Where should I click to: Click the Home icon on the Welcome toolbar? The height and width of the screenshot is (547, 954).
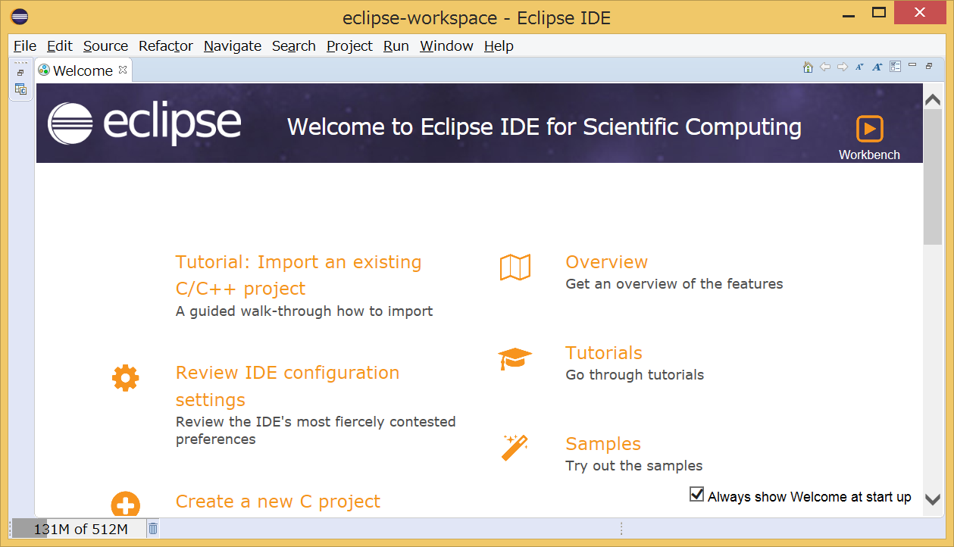coord(808,67)
